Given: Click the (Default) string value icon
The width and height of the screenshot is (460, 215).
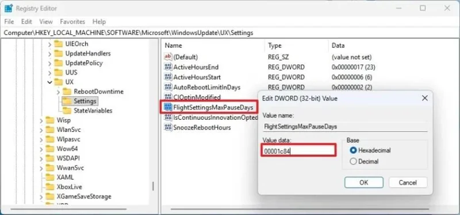Looking at the screenshot, I should point(168,57).
